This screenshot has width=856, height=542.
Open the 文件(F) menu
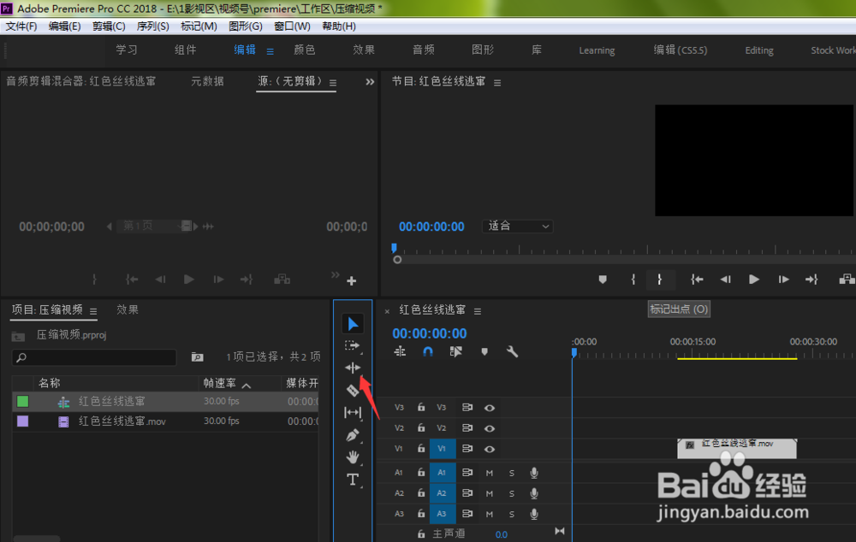point(21,27)
